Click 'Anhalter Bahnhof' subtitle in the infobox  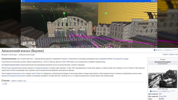click(x=162, y=64)
